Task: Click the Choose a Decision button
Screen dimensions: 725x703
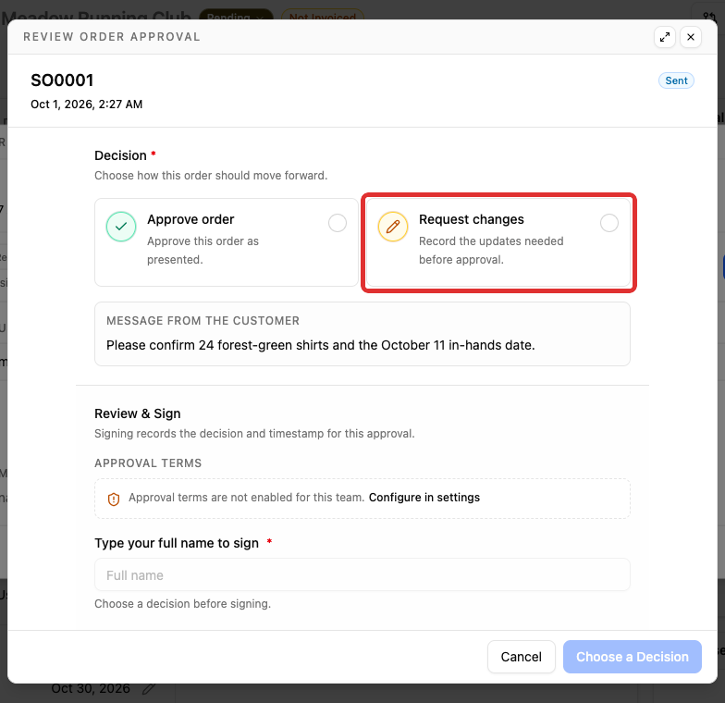Action: coord(633,657)
